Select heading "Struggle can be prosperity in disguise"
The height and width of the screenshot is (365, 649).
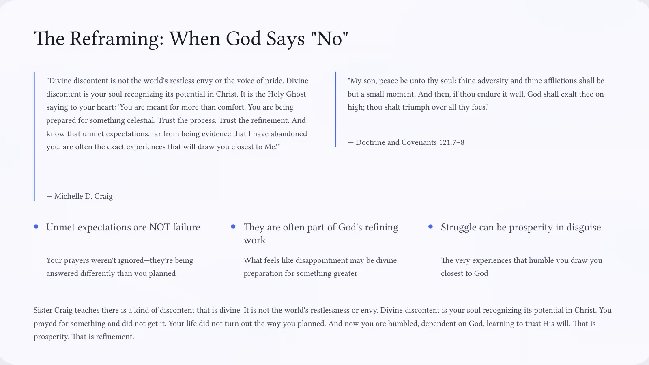pos(521,227)
